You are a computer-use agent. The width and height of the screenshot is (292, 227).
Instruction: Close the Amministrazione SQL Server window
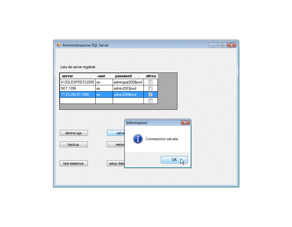pos(231,45)
